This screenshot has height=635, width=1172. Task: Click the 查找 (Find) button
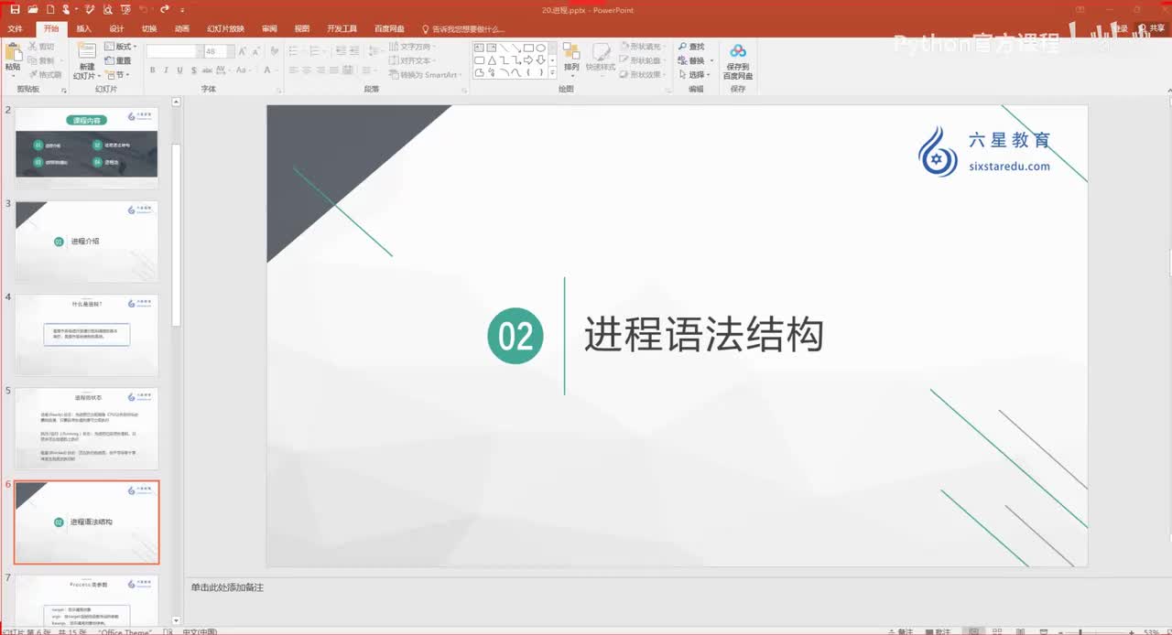(691, 46)
